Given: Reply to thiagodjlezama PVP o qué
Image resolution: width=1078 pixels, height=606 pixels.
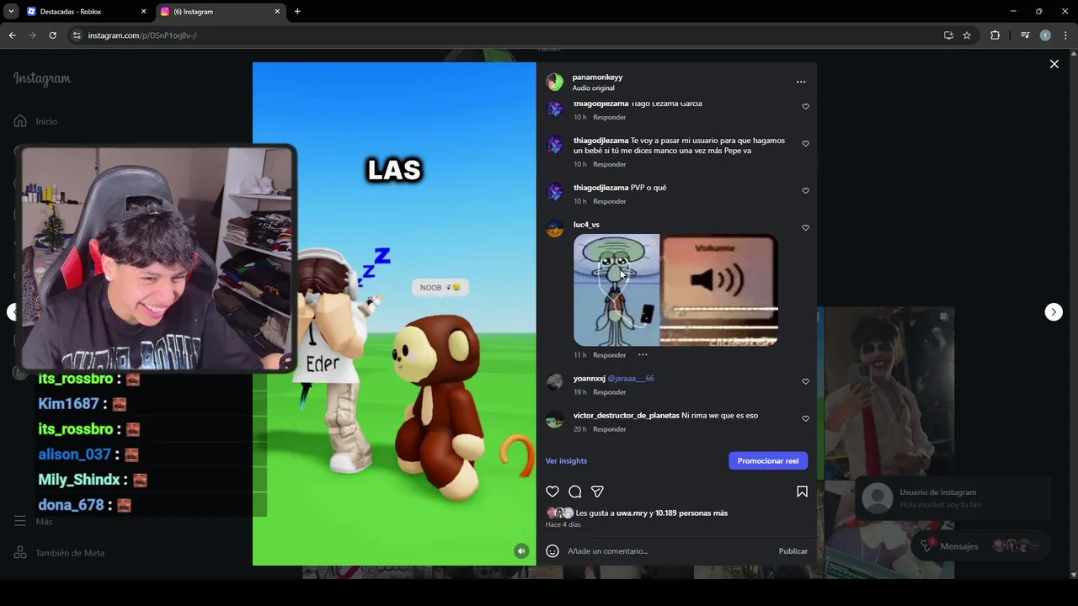Looking at the screenshot, I should coord(609,202).
